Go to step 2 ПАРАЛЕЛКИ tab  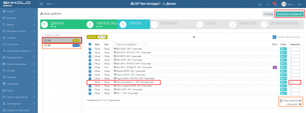pos(102,24)
